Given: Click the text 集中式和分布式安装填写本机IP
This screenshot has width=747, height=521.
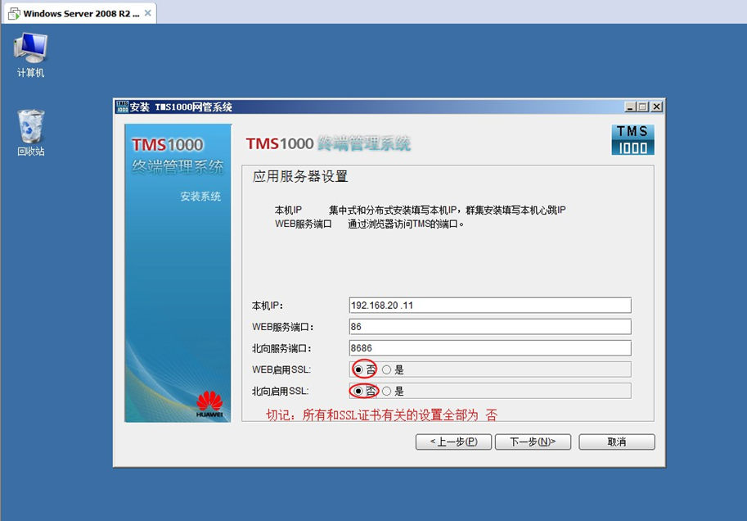Looking at the screenshot, I should 392,210.
